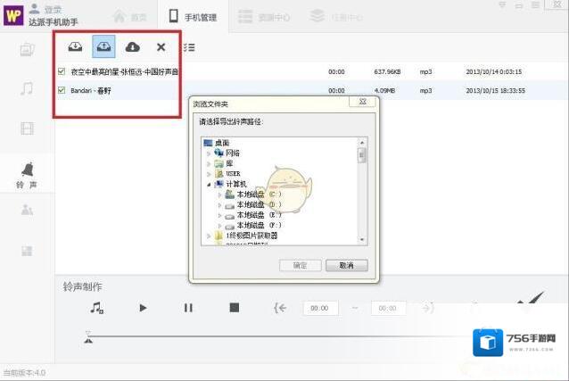
Task: Click the X delete icon in toolbar
Action: point(161,46)
